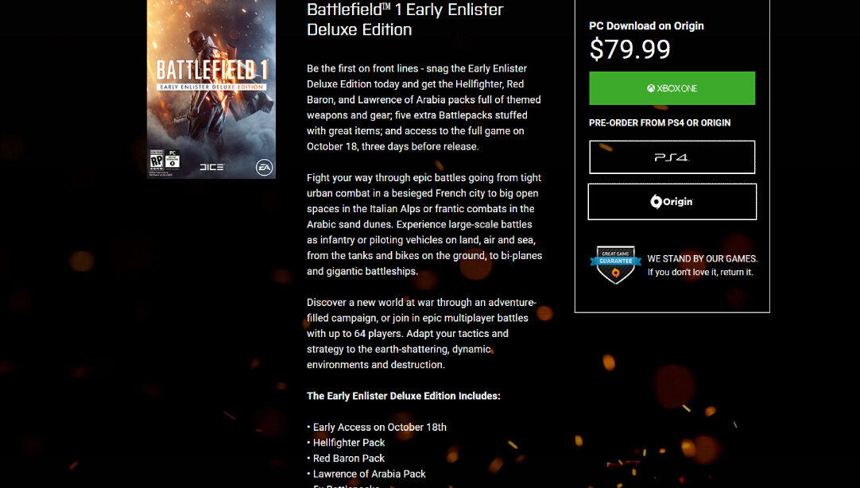Image resolution: width=860 pixels, height=488 pixels.
Task: Click the 'We stand by our games' text
Action: pyautogui.click(x=702, y=259)
